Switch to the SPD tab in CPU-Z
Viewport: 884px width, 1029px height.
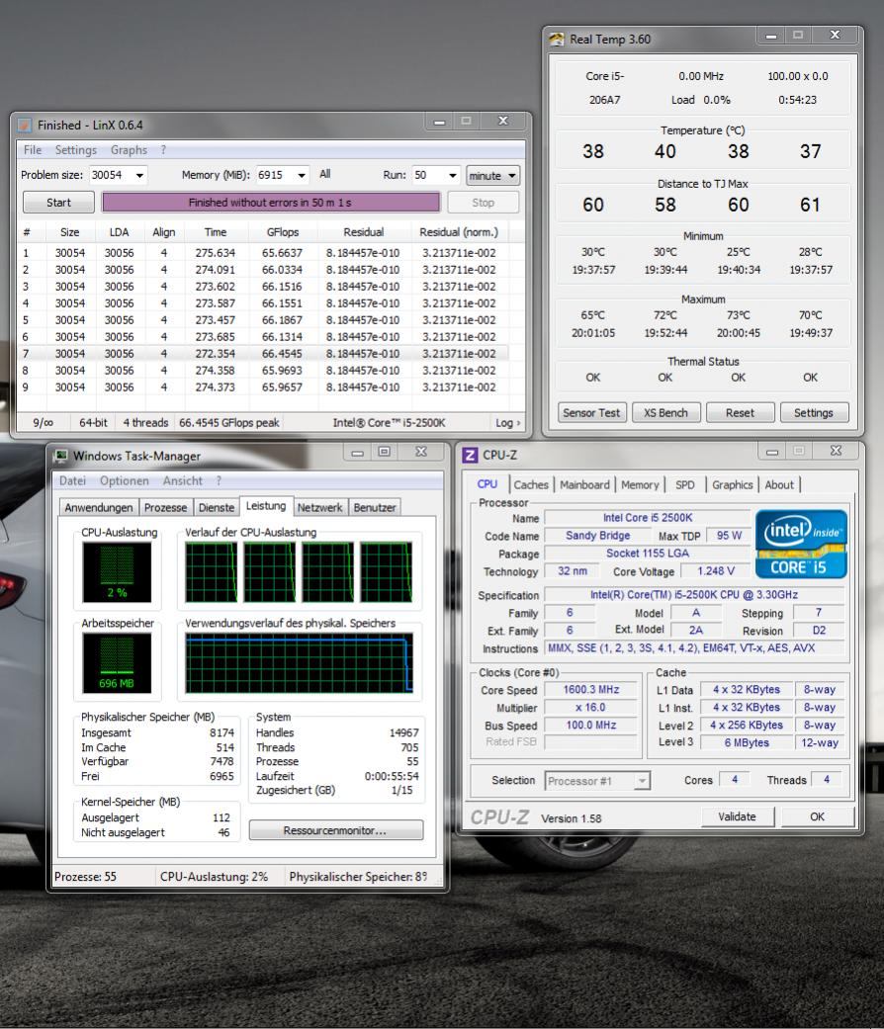pyautogui.click(x=684, y=485)
